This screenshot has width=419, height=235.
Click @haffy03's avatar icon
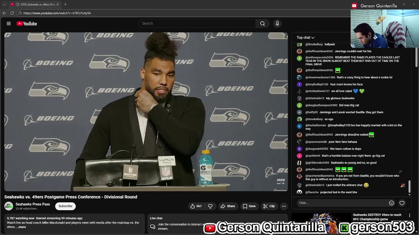click(299, 112)
